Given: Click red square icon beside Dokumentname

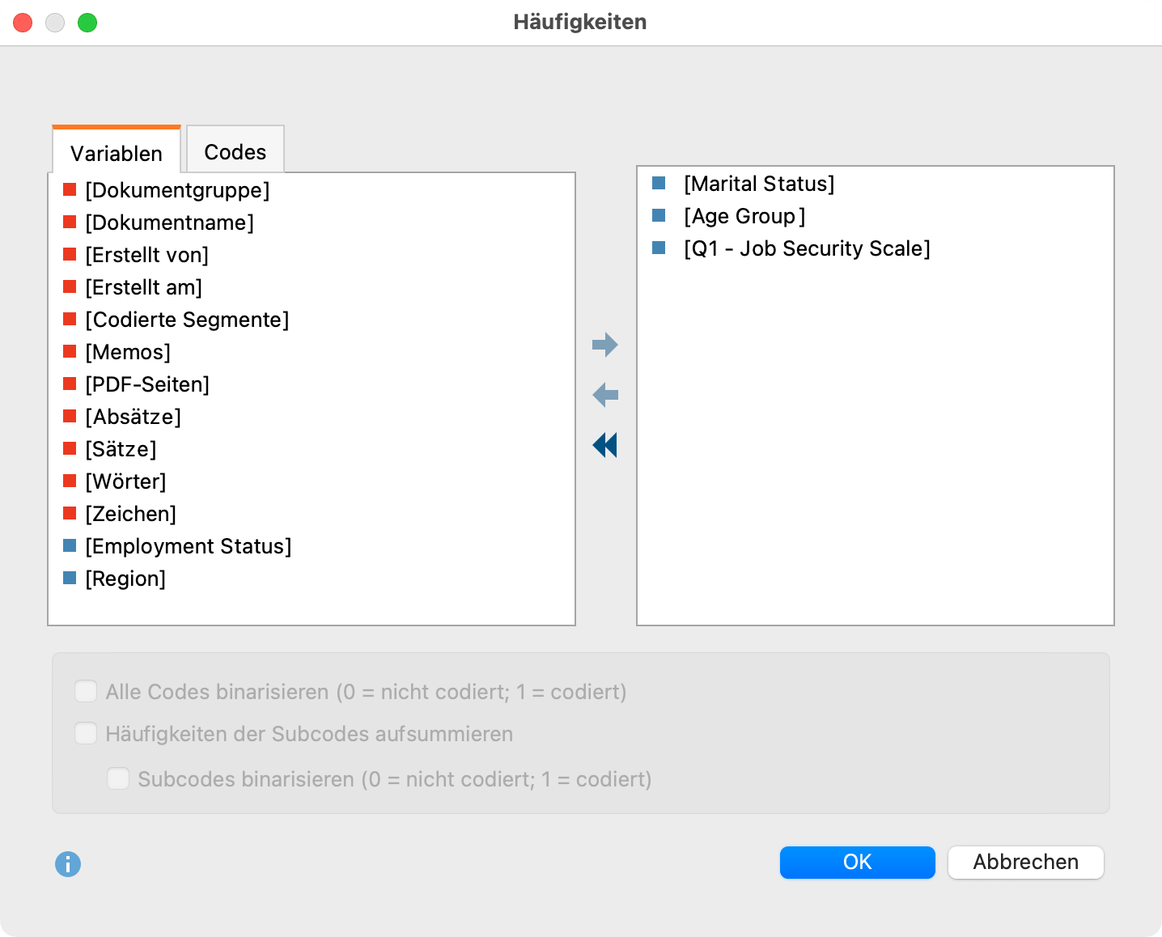Looking at the screenshot, I should [x=70, y=222].
